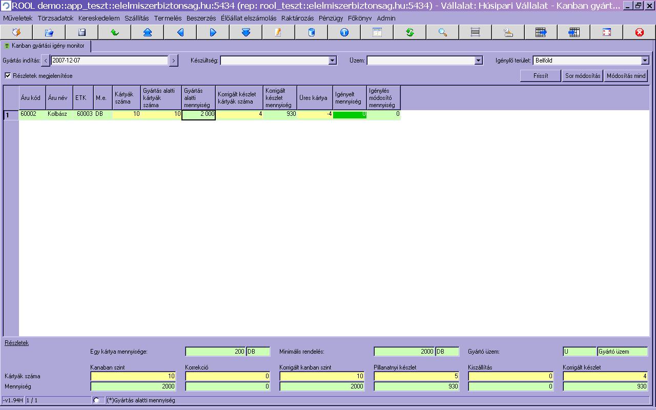Click the floppy disk save icon

[82, 32]
